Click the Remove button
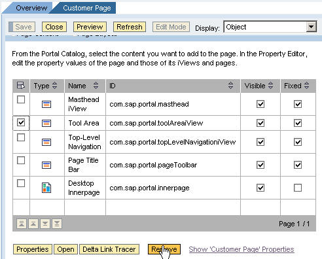 pos(164,249)
